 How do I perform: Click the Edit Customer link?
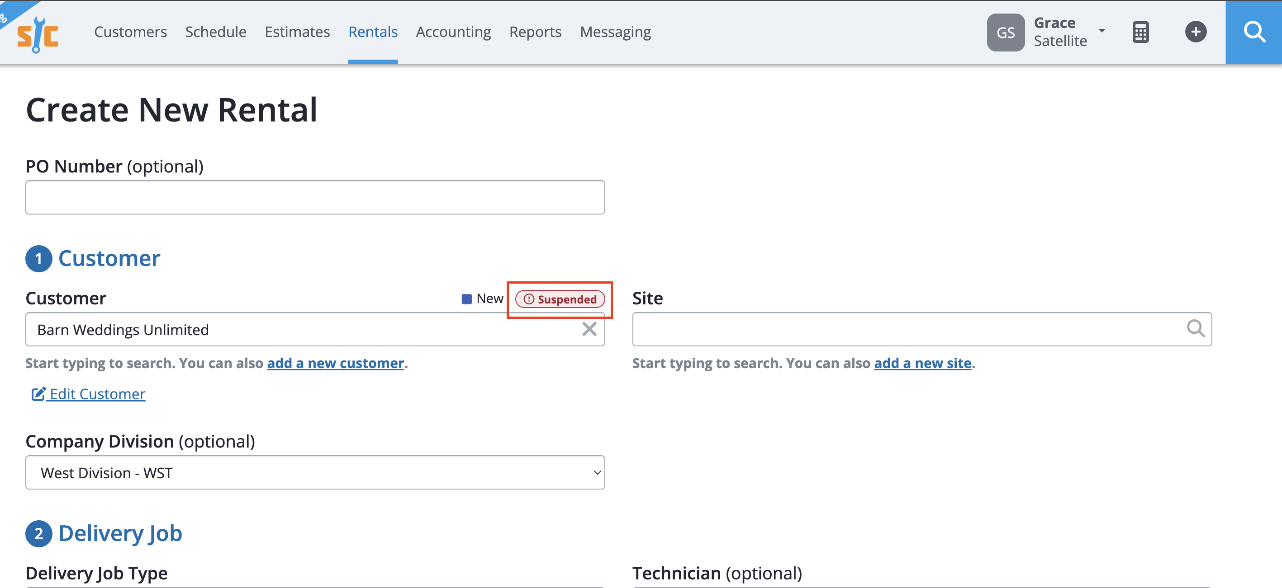tap(89, 394)
